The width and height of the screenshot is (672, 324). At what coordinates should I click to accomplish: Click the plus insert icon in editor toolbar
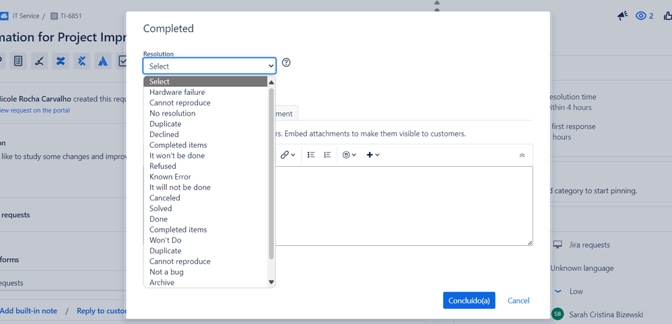370,155
